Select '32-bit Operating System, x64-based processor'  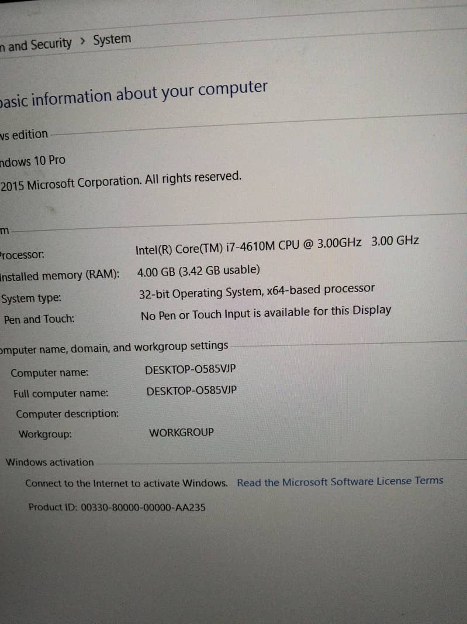(x=257, y=292)
